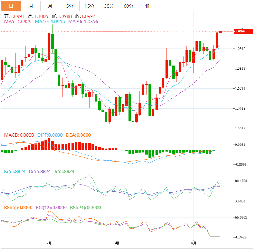Open the 月 (monthly) chart tab
This screenshot has width=254, height=251.
(50, 6)
